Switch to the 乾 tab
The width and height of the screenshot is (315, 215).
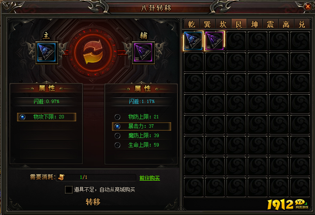pos(192,24)
